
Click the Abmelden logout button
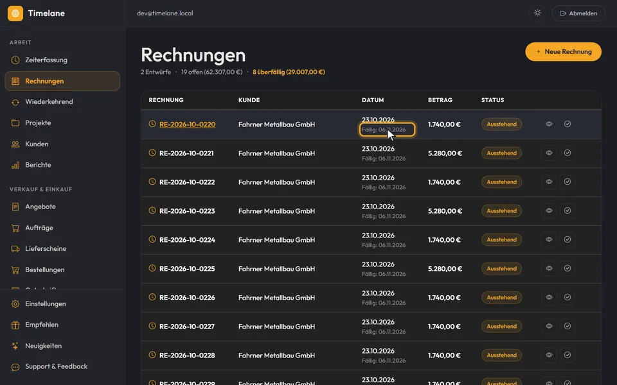tap(578, 13)
